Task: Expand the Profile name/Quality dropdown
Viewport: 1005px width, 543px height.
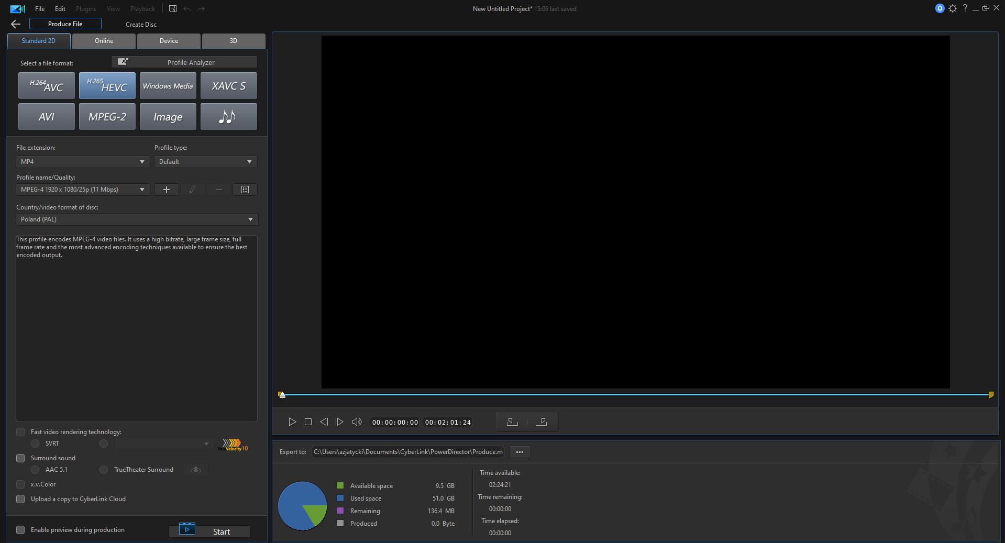Action: [83, 190]
